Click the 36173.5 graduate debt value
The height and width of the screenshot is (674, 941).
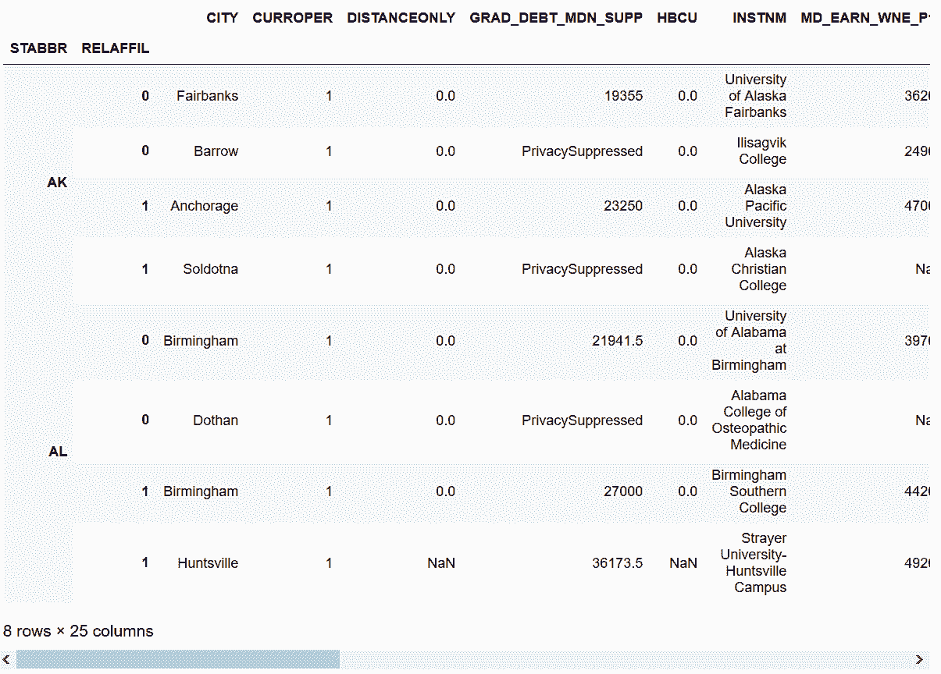click(x=617, y=563)
